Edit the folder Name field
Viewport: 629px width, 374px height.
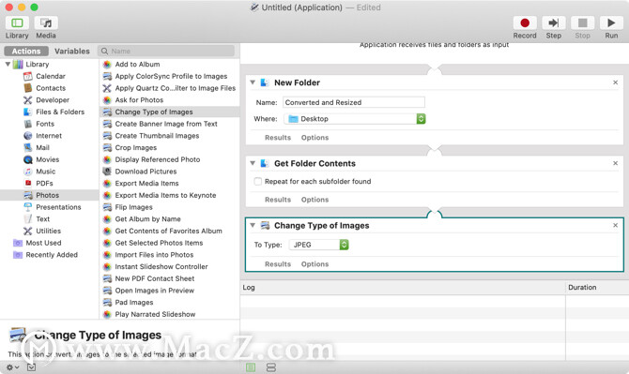coord(354,102)
